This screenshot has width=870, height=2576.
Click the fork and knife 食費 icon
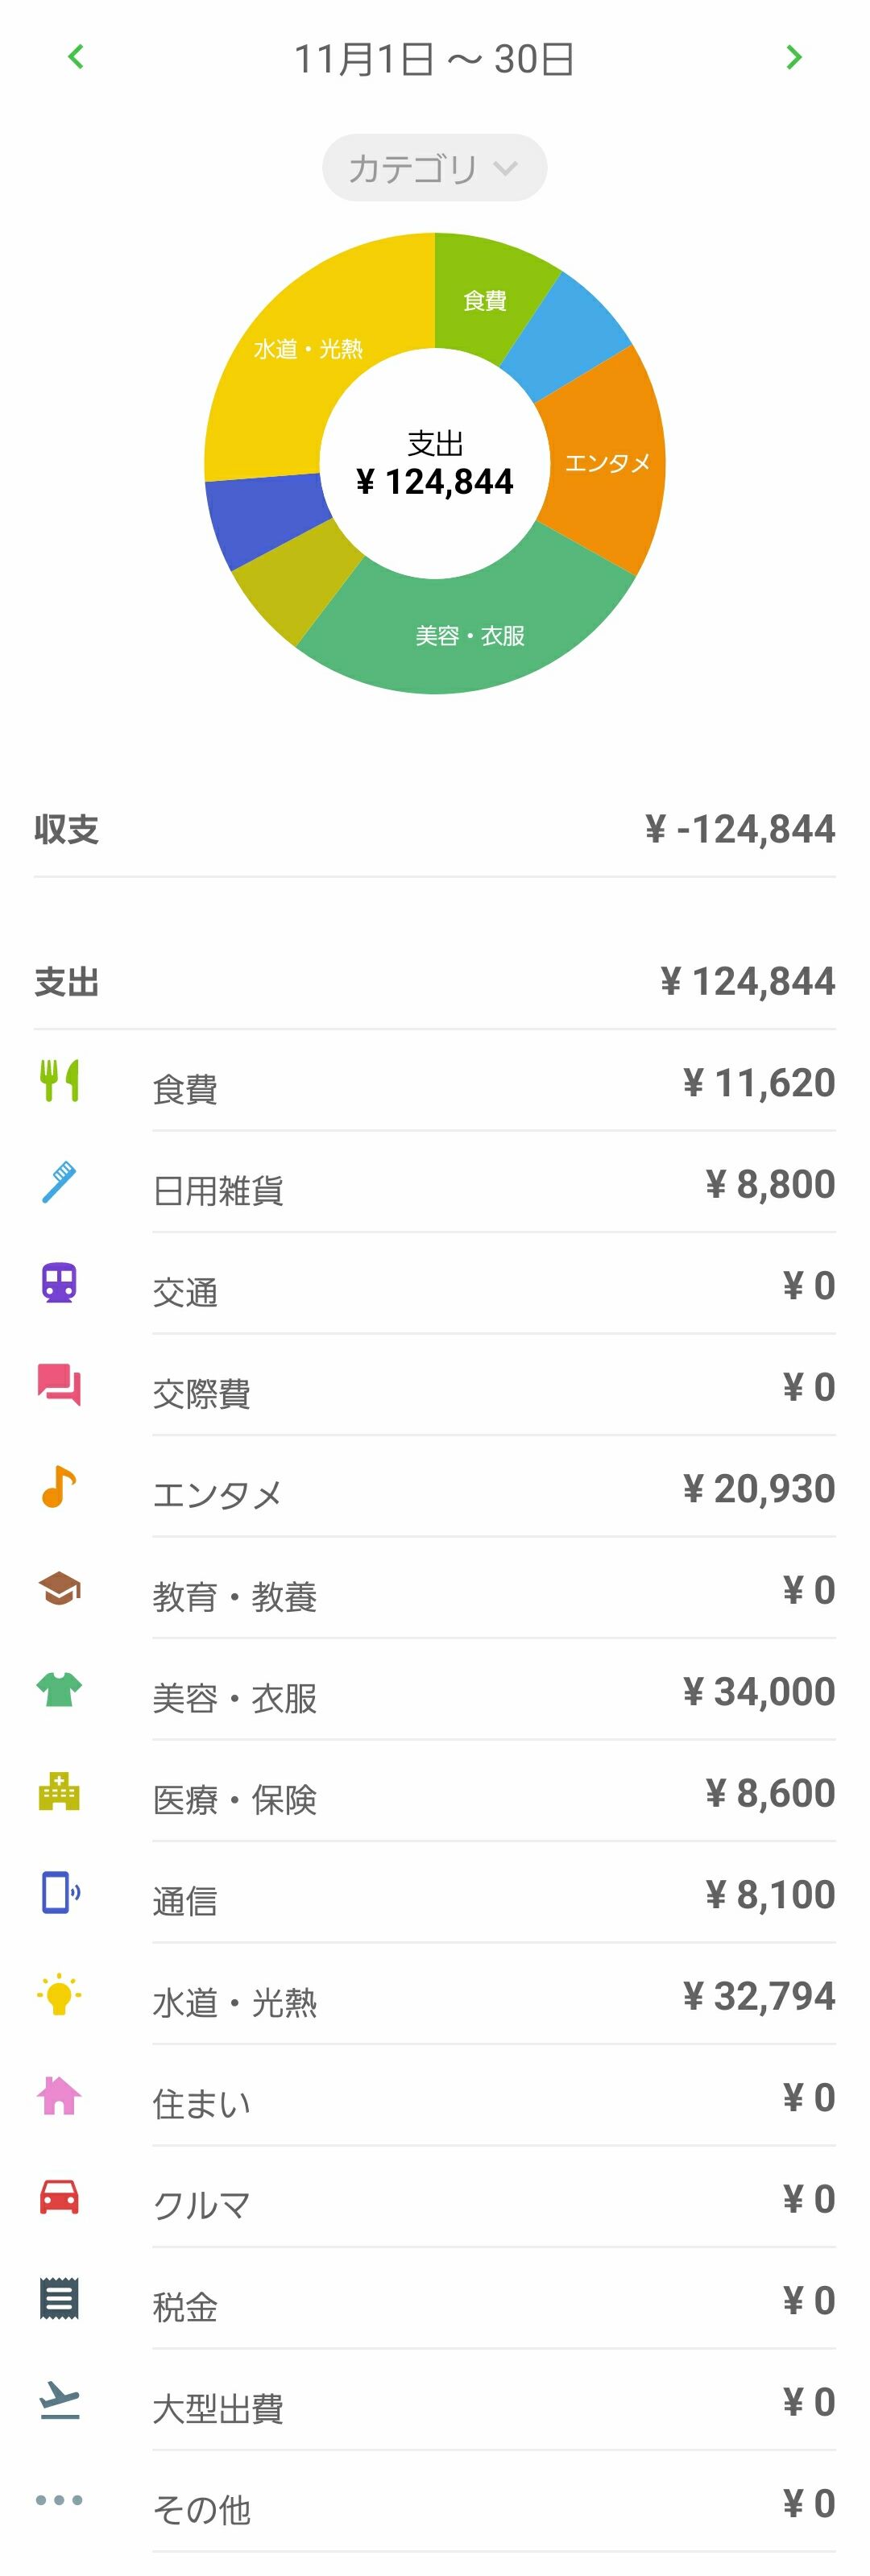click(x=59, y=1081)
